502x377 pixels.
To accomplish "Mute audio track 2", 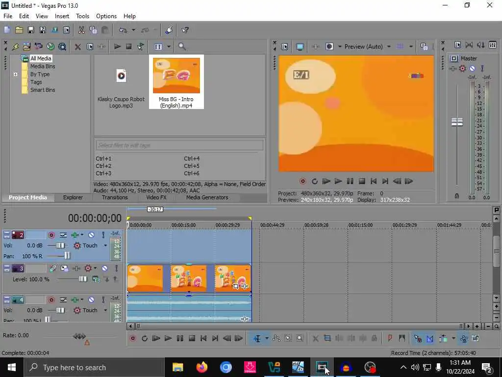I will click(91, 235).
